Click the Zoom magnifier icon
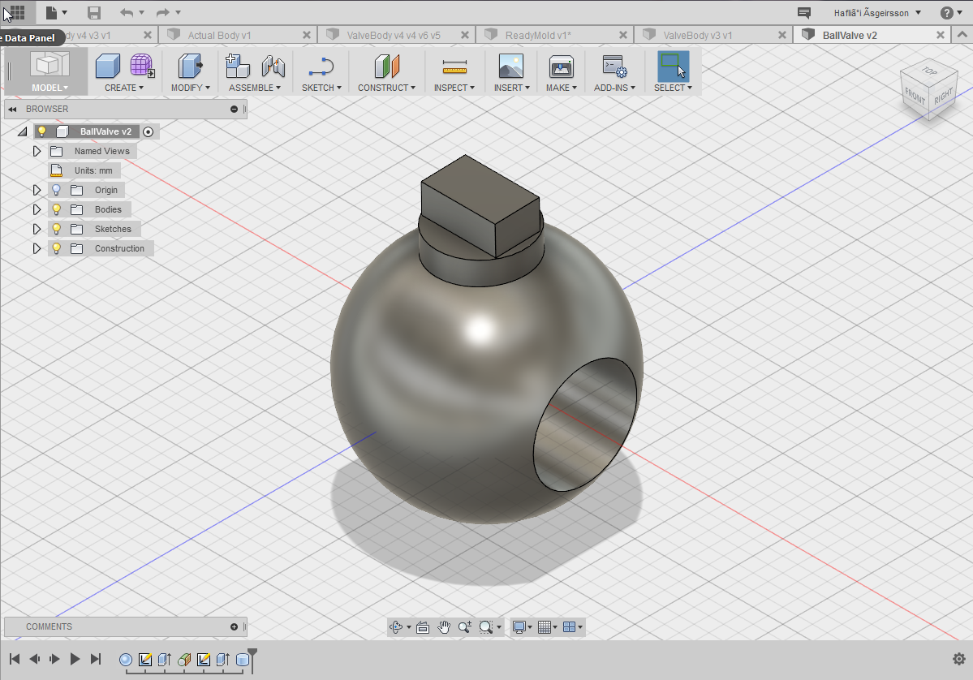 [x=464, y=627]
